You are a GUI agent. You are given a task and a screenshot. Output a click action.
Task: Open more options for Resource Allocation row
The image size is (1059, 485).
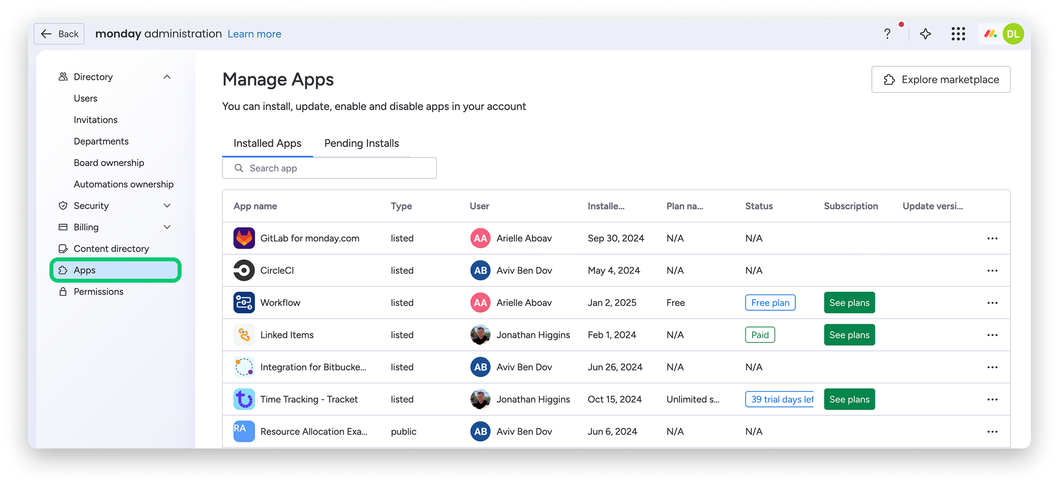click(993, 432)
